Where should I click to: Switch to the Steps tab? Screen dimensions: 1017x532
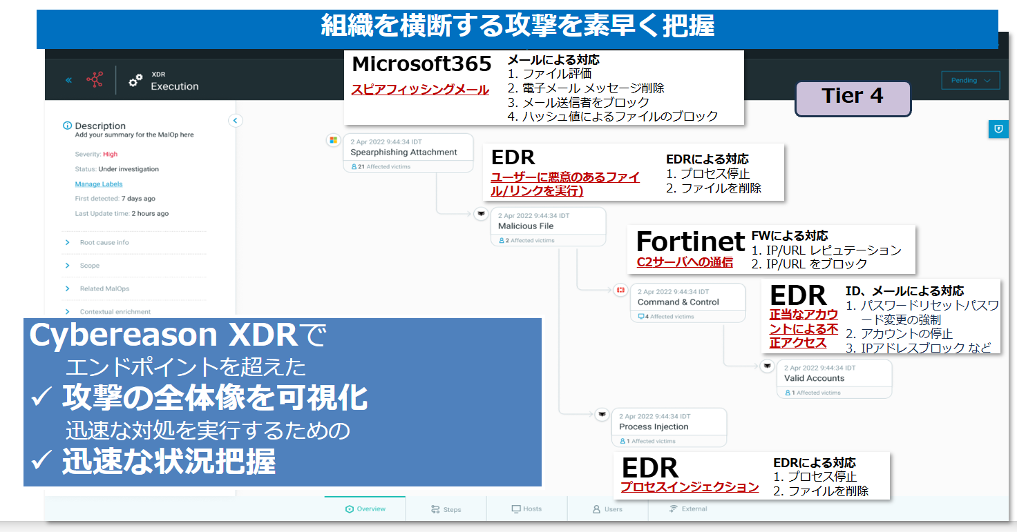446,509
